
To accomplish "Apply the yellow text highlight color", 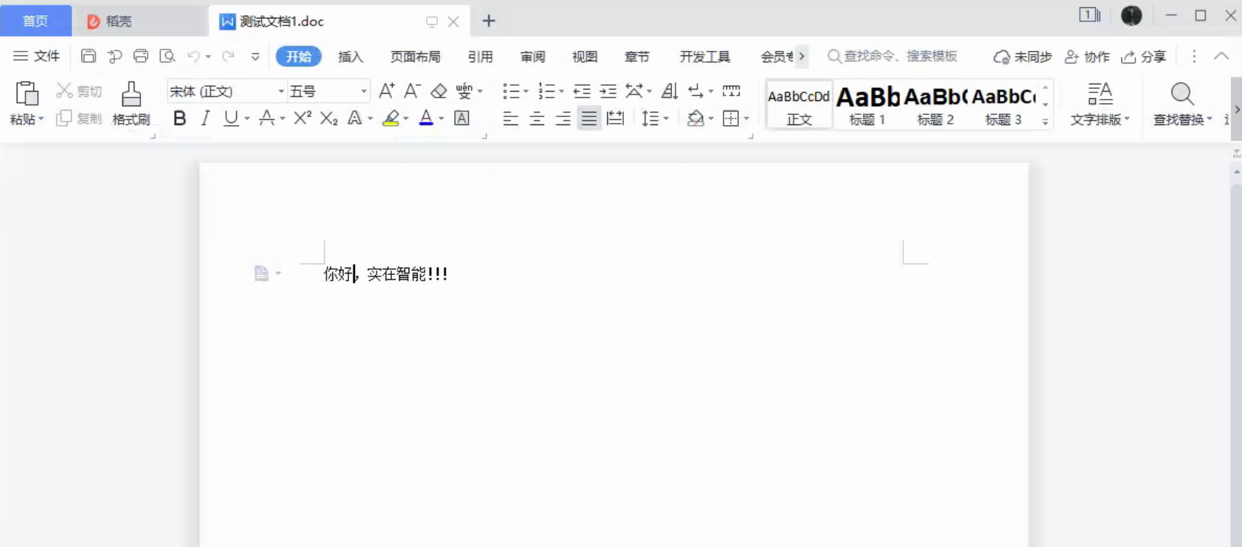I will click(391, 118).
